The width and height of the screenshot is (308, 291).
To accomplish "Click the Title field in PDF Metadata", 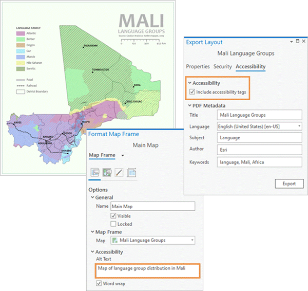I will coord(259,115).
